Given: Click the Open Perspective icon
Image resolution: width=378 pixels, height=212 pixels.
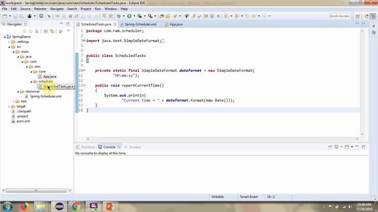Looking at the screenshot, I should pos(358,16).
